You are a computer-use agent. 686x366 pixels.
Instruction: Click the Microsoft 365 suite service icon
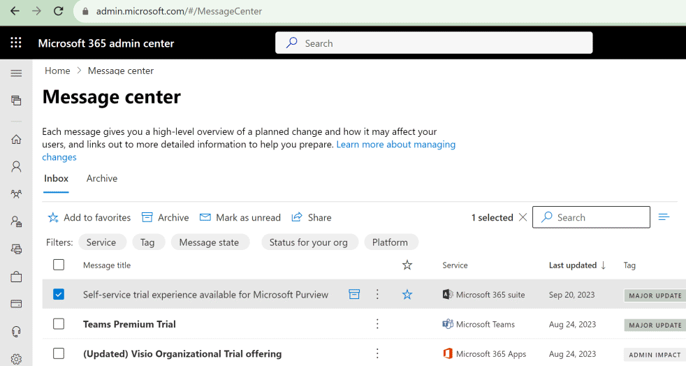(447, 294)
